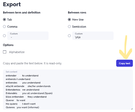Focus the Custom \n\n row field
Image resolution: width=135 pixels, height=112 pixels.
coord(93,36)
